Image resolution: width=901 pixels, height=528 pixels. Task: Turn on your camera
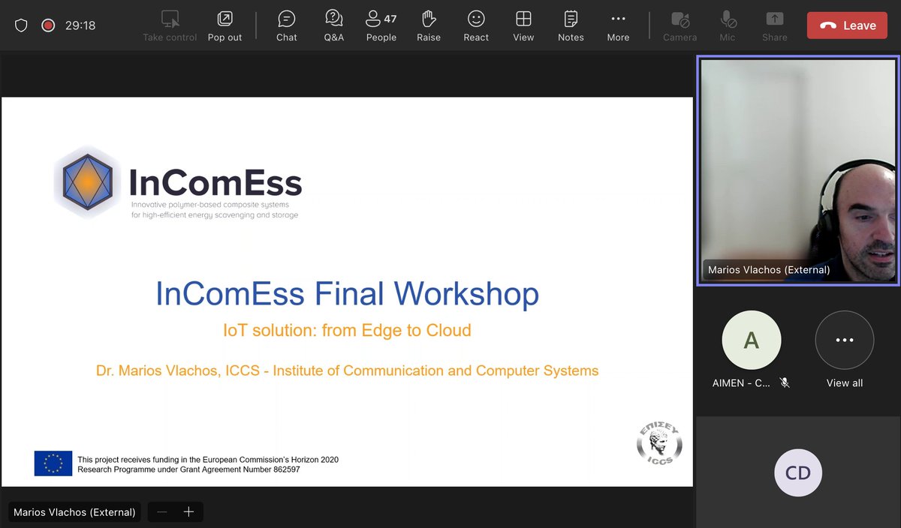click(680, 25)
